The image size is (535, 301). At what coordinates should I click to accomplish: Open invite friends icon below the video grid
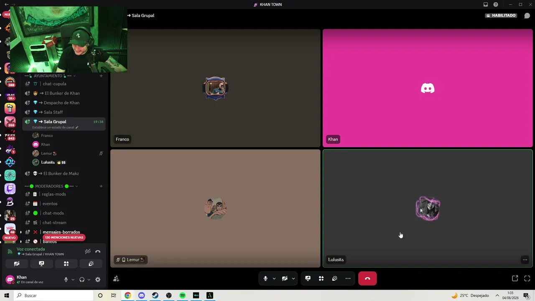click(116, 279)
